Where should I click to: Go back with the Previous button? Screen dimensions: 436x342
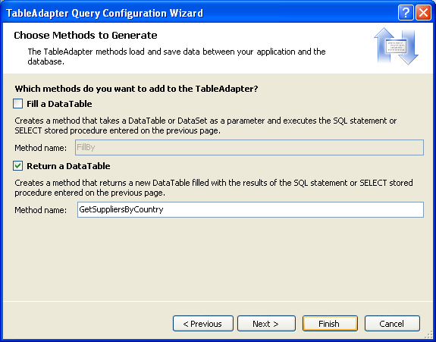click(203, 324)
